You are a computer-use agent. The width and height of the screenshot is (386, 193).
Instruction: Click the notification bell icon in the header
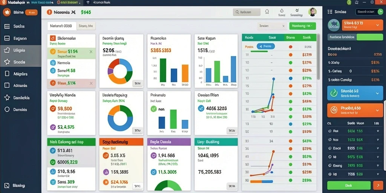click(267, 12)
